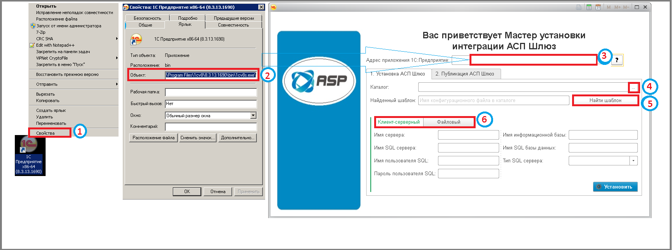
Task: Select Копировать in the context menu
Action: (x=47, y=101)
